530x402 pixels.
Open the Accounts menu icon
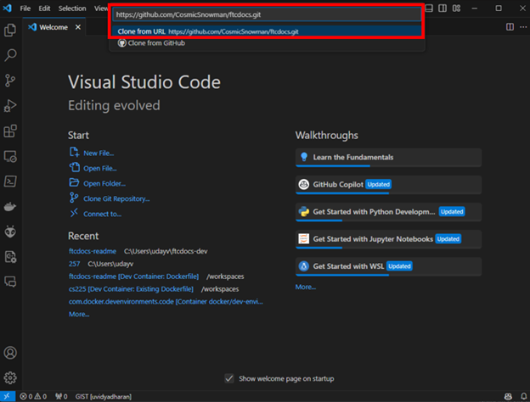[11, 352]
